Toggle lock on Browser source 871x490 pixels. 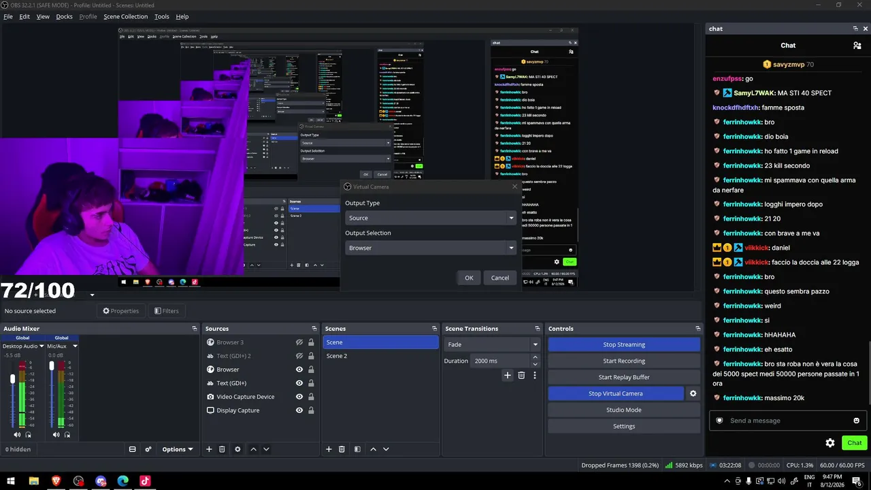pos(311,370)
